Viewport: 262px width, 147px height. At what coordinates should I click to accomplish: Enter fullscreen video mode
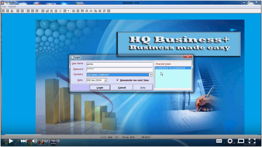click(x=252, y=141)
